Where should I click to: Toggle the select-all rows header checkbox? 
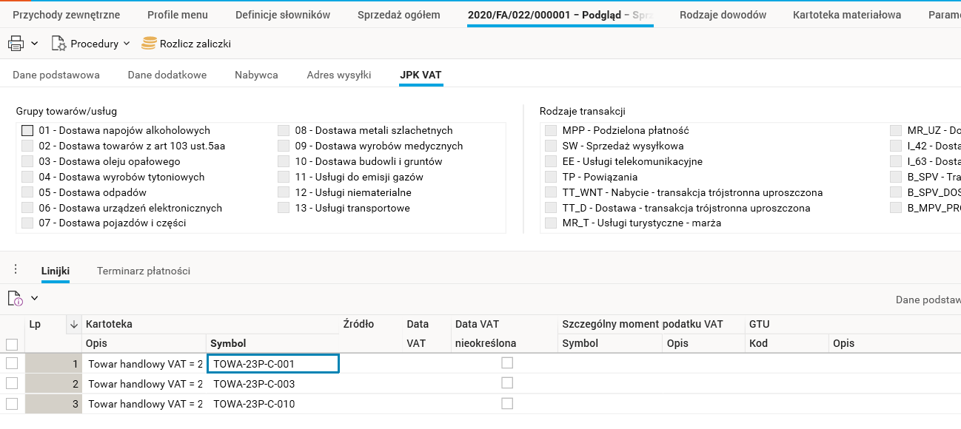click(x=12, y=344)
